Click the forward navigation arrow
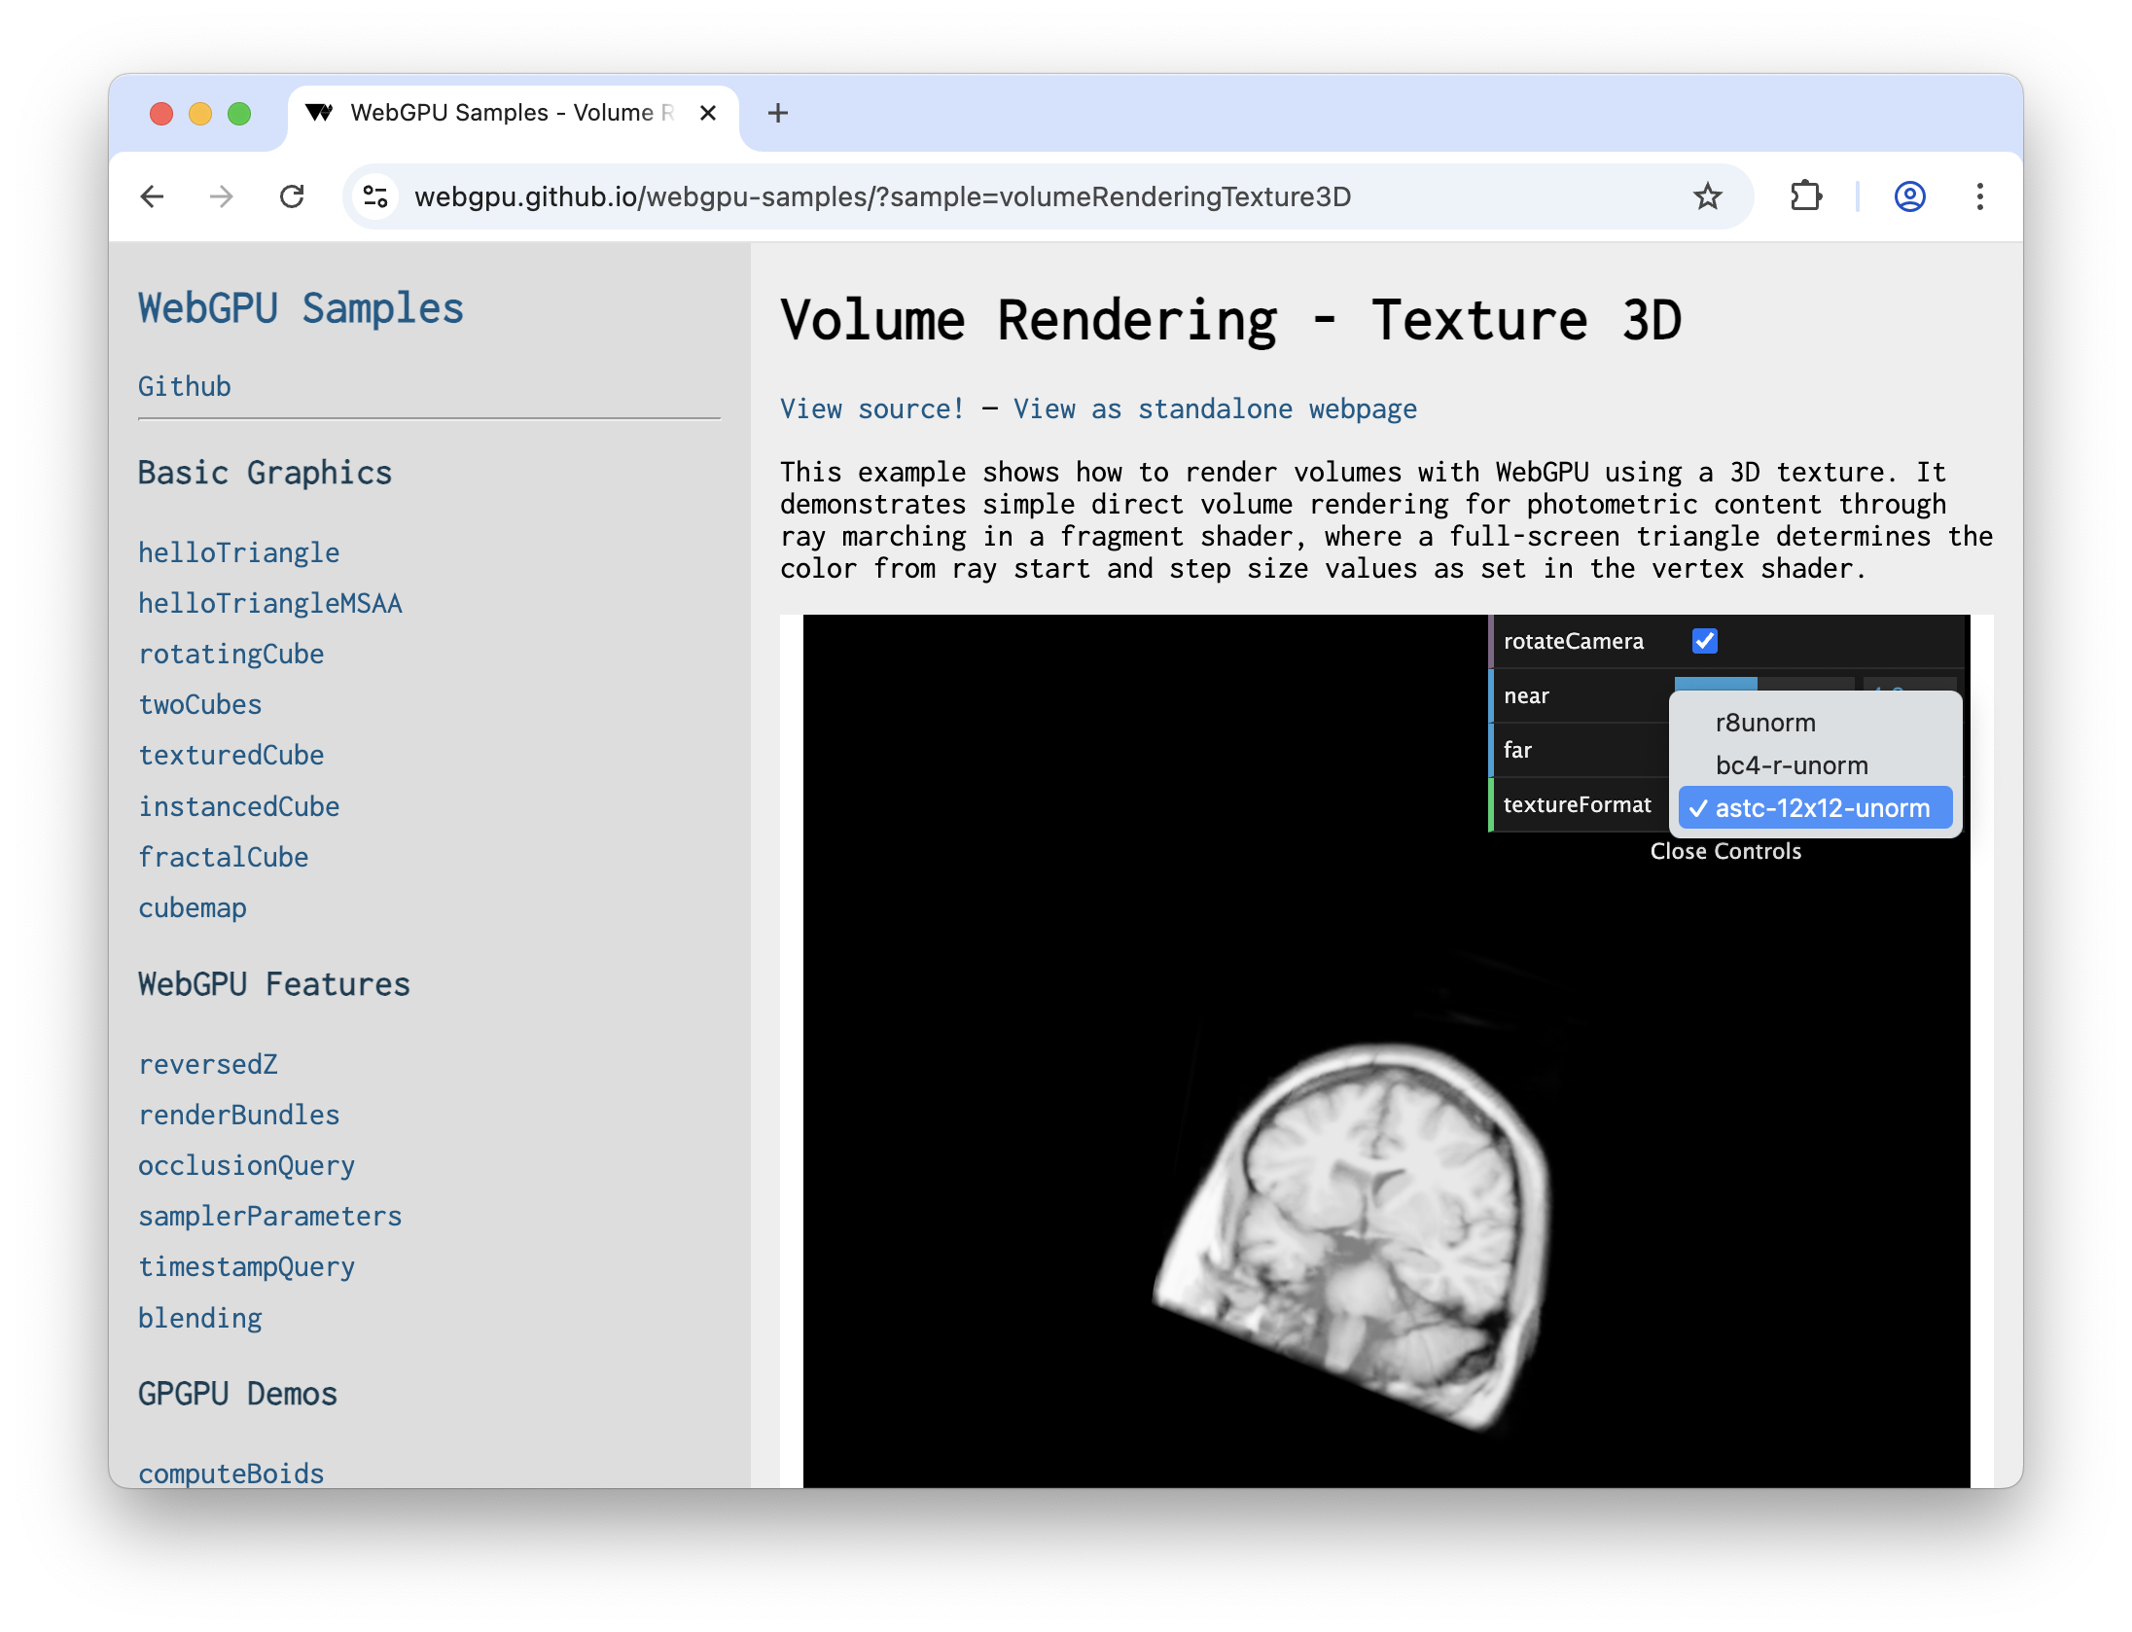2132x1632 pixels. 222,196
